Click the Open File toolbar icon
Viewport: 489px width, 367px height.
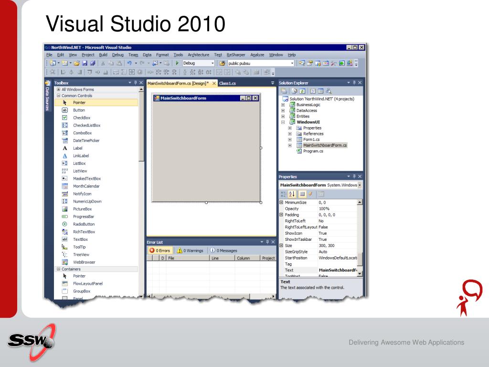(77, 63)
